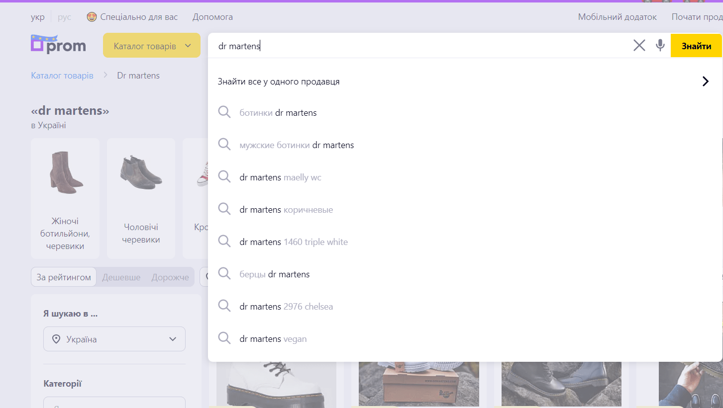This screenshot has width=723, height=408.
Task: Open the Чоловічі черевики category thumbnail
Action: coord(141,199)
